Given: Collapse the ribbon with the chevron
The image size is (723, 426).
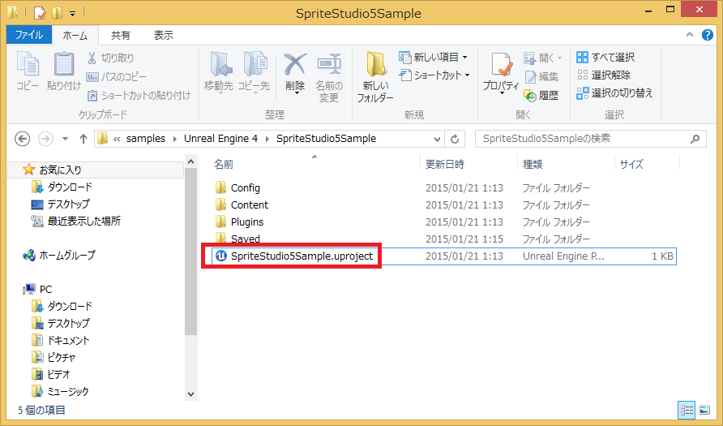Looking at the screenshot, I should 689,35.
